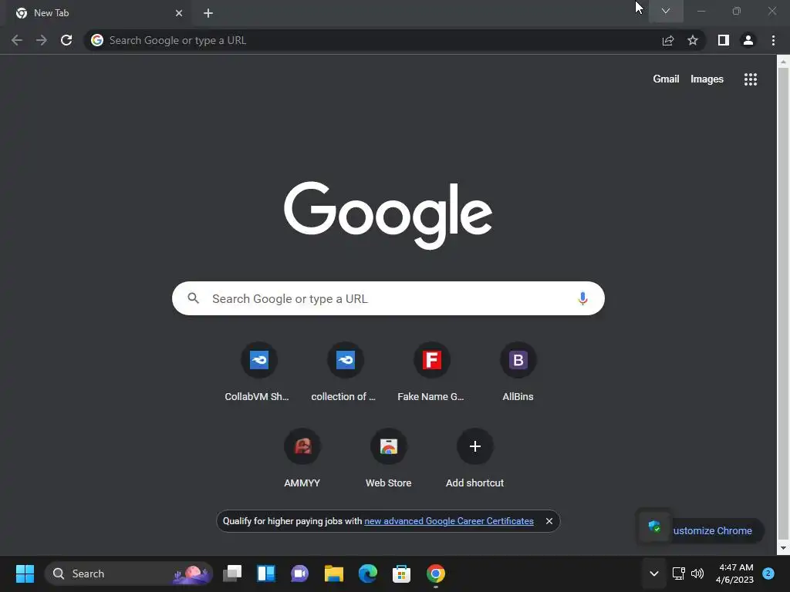Viewport: 790px width, 592px height.
Task: Open the Images link
Action: [707, 79]
